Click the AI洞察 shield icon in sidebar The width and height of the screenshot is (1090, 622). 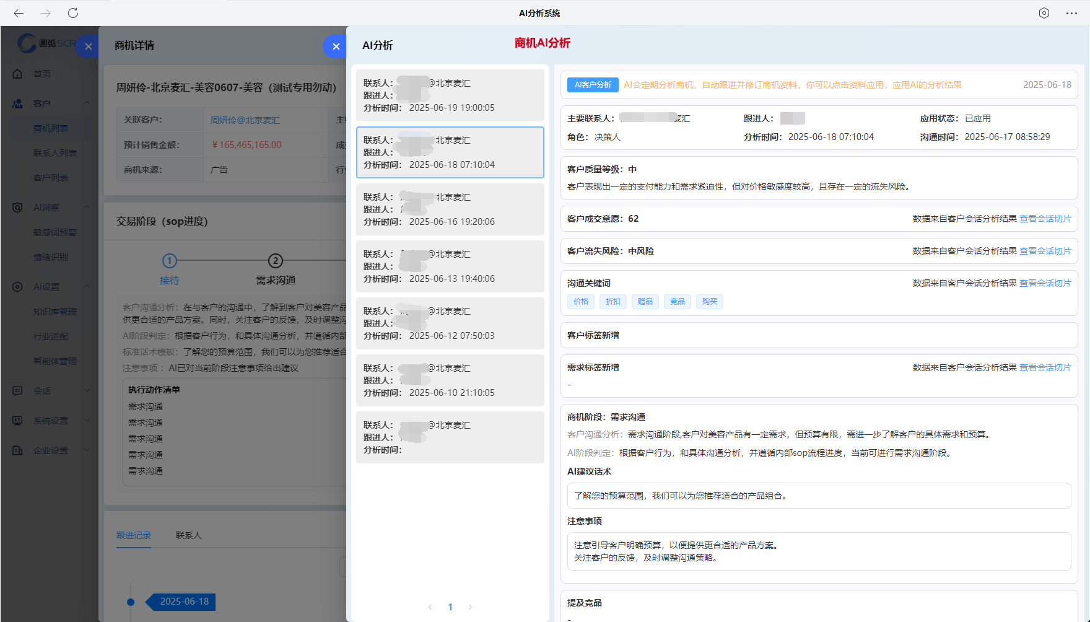[17, 208]
